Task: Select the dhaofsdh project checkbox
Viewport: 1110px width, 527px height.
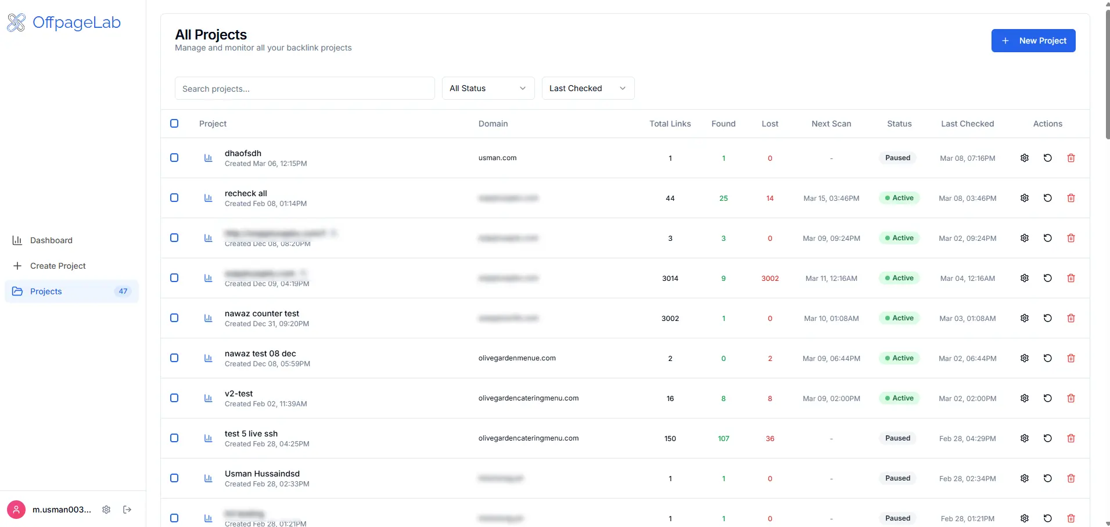Action: tap(174, 158)
